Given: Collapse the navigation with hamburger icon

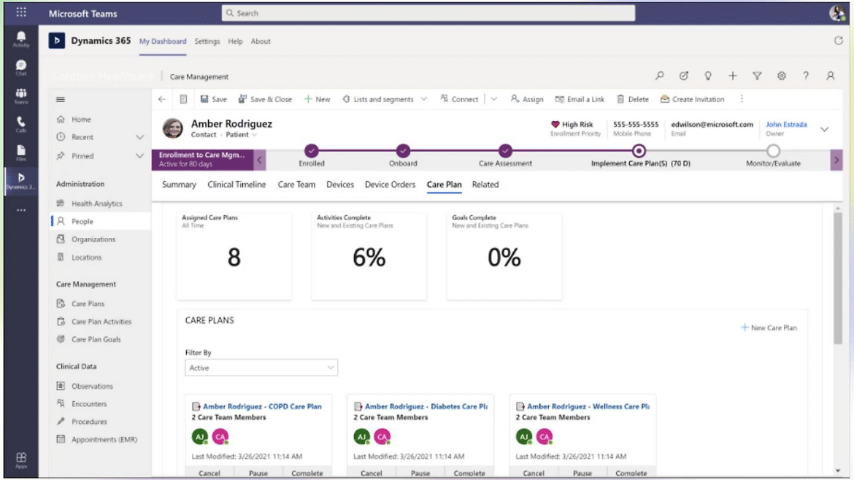Looking at the screenshot, I should (61, 100).
